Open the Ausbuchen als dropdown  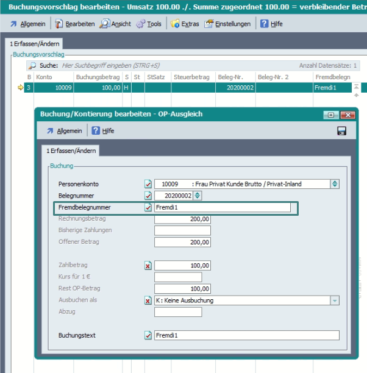pyautogui.click(x=334, y=300)
